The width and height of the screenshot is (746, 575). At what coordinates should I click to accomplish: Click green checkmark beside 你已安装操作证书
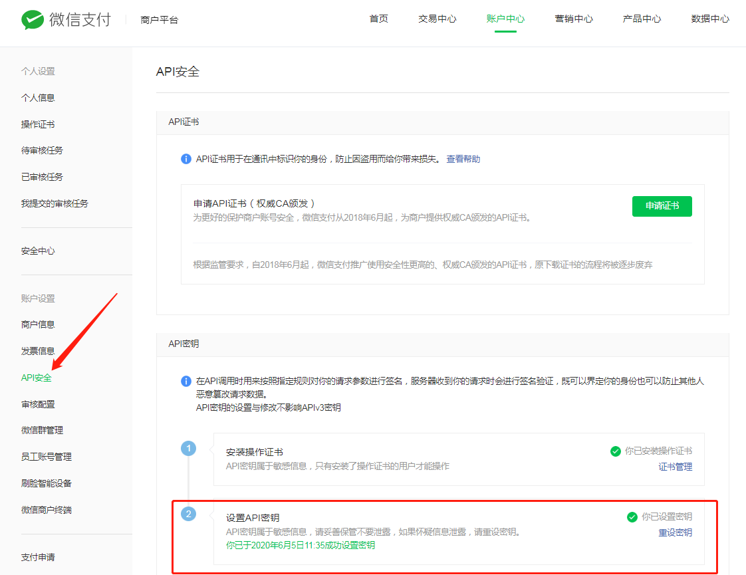click(615, 451)
